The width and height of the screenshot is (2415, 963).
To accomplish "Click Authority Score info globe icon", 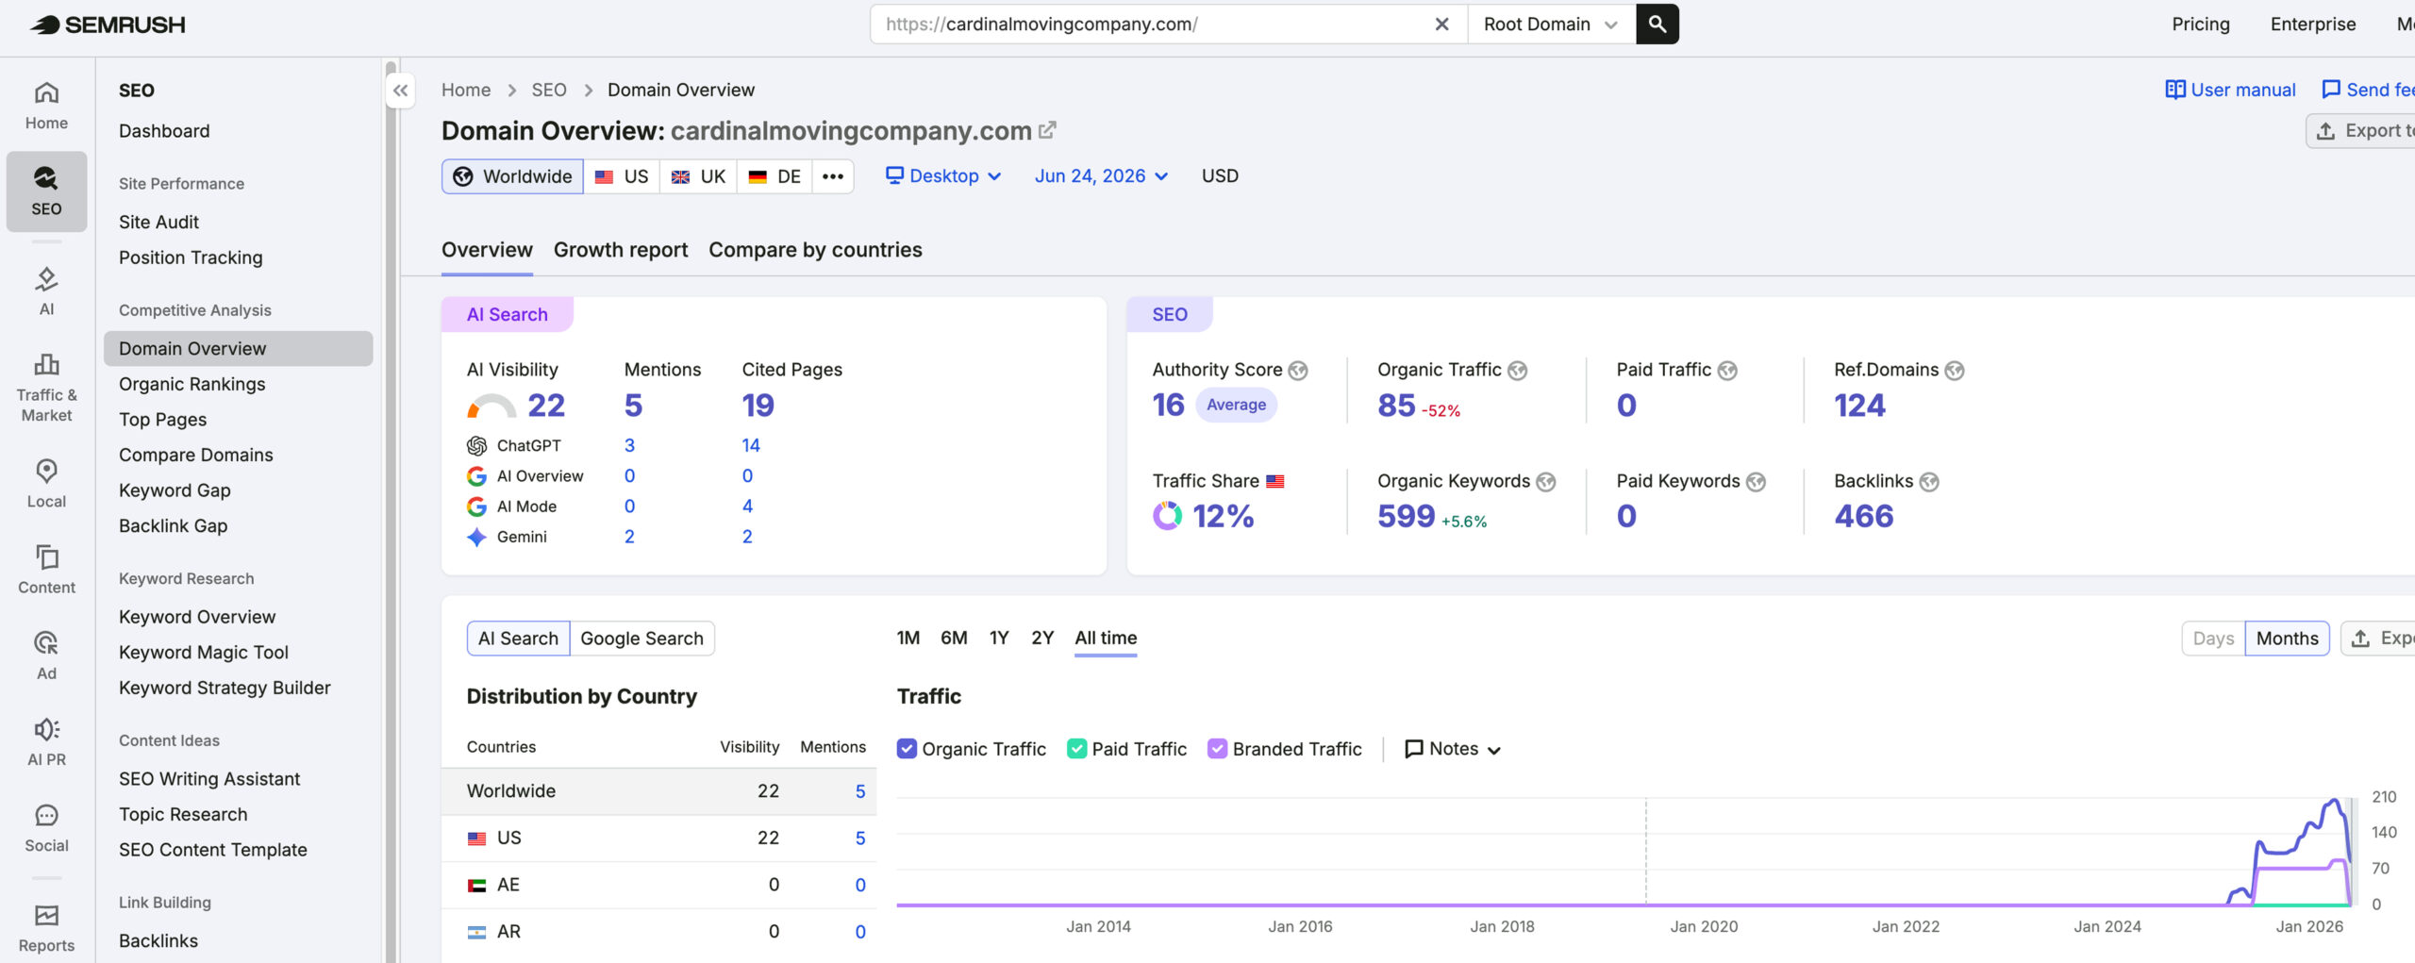I will (x=1298, y=371).
